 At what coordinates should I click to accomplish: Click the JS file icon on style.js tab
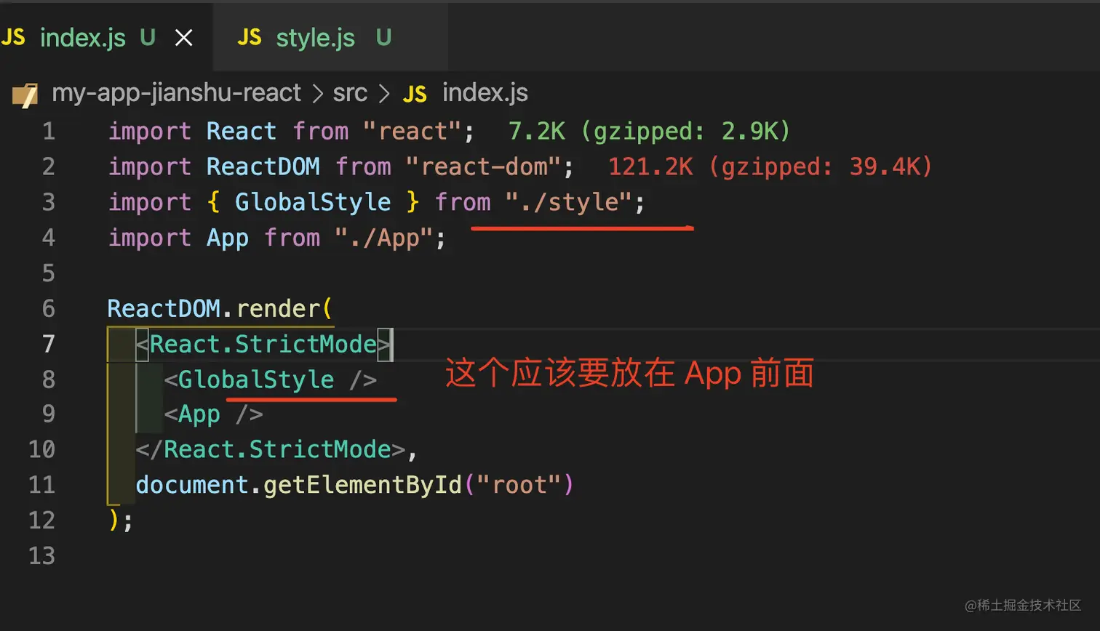pyautogui.click(x=250, y=37)
